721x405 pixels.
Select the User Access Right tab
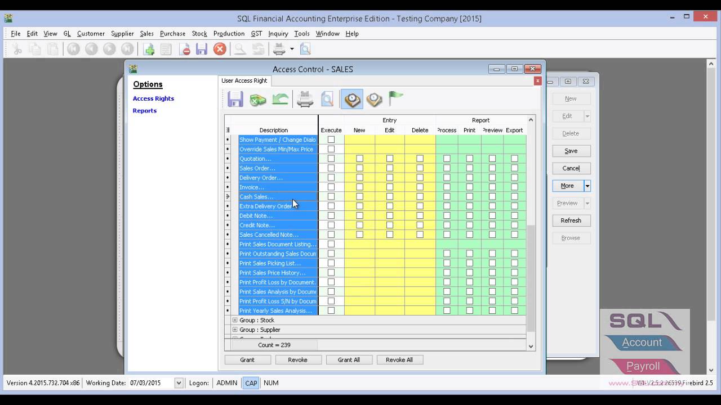tap(244, 81)
